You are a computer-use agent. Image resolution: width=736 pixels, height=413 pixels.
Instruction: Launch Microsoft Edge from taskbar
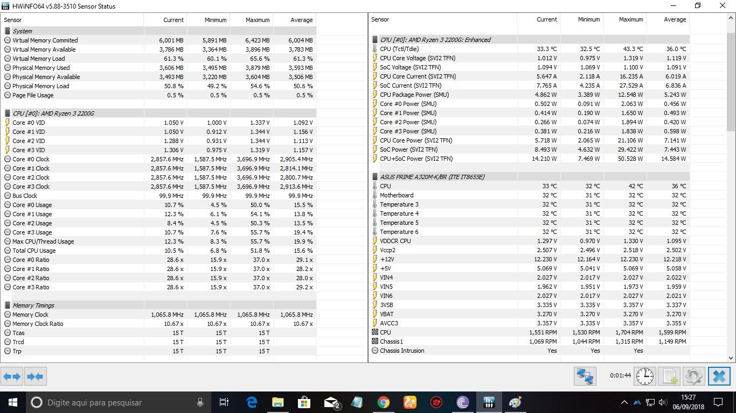(x=252, y=402)
